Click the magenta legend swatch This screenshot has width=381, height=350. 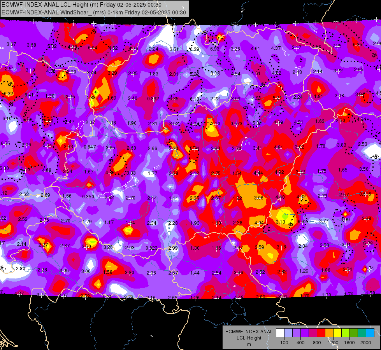pyautogui.click(x=313, y=333)
